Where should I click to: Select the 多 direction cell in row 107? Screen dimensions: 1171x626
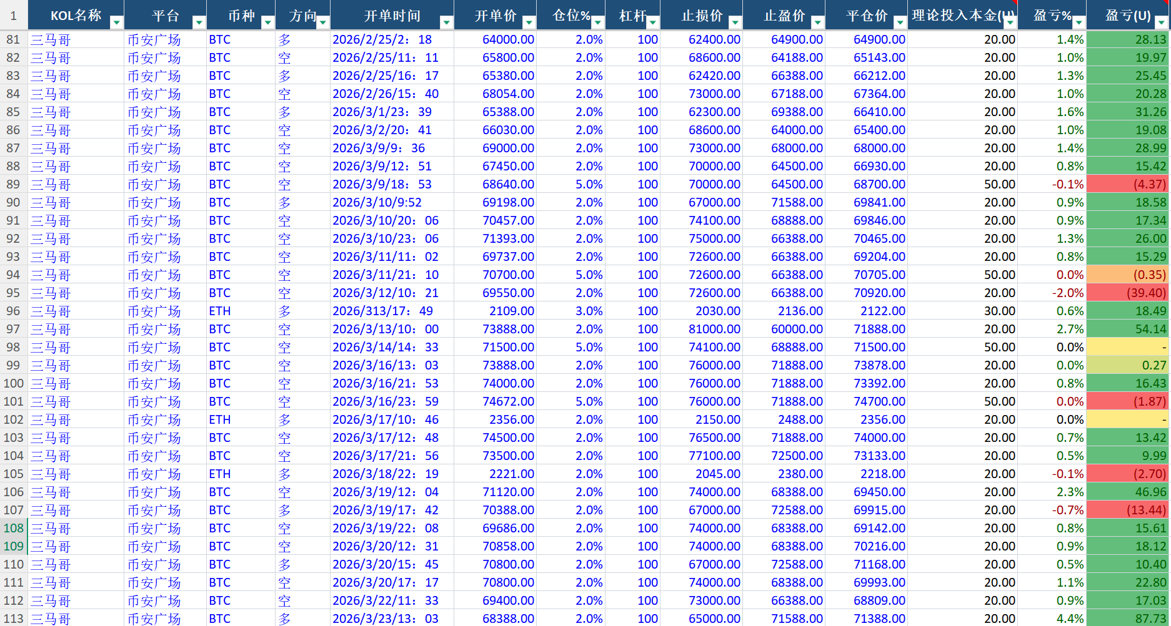302,510
